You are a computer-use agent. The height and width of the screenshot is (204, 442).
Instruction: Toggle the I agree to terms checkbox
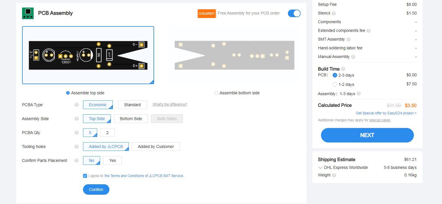[85, 176]
